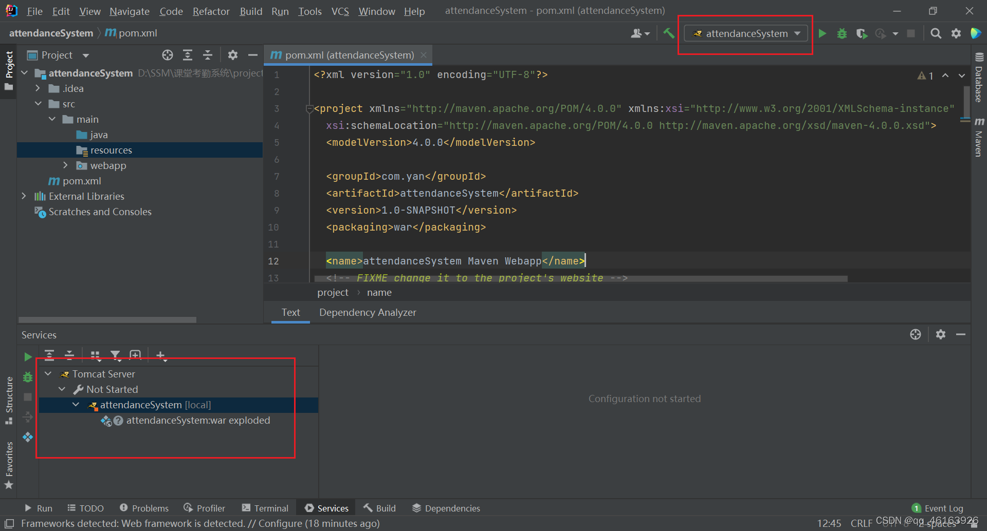Collapse all services icon in Services toolbar
Screen dimensions: 987x531
[x=69, y=355]
